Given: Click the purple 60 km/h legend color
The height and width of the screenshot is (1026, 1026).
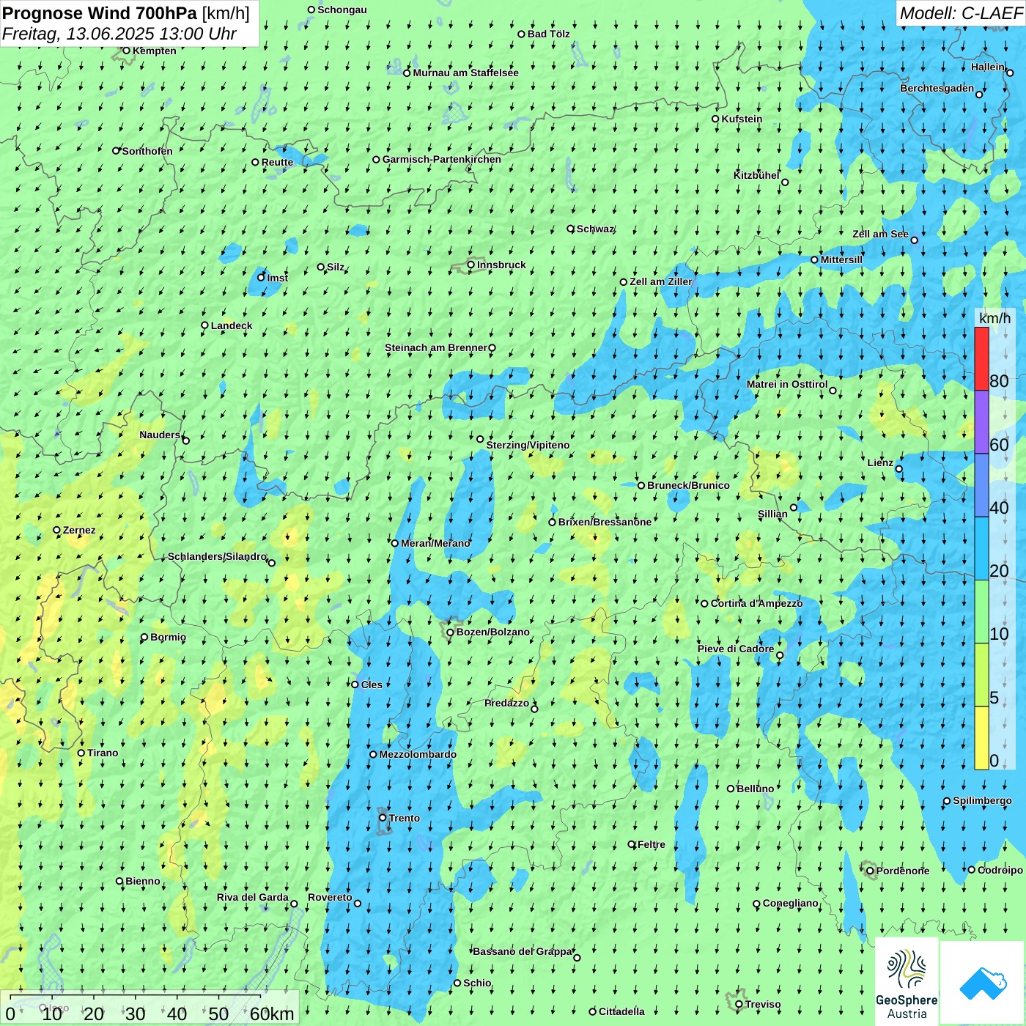Looking at the screenshot, I should [981, 422].
